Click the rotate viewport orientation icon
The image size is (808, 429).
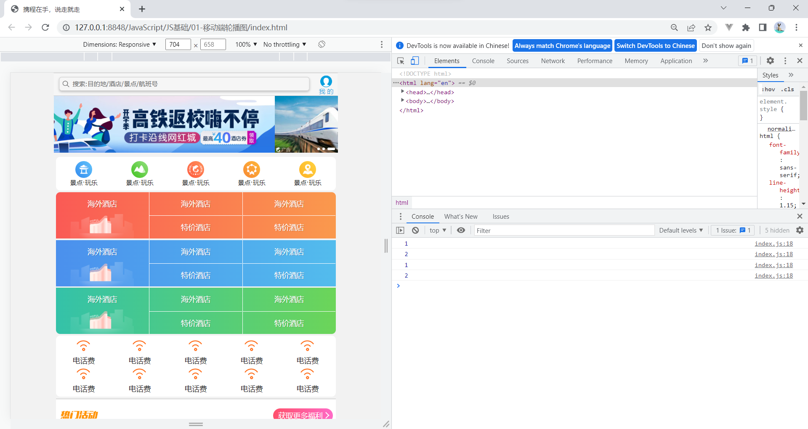point(322,44)
